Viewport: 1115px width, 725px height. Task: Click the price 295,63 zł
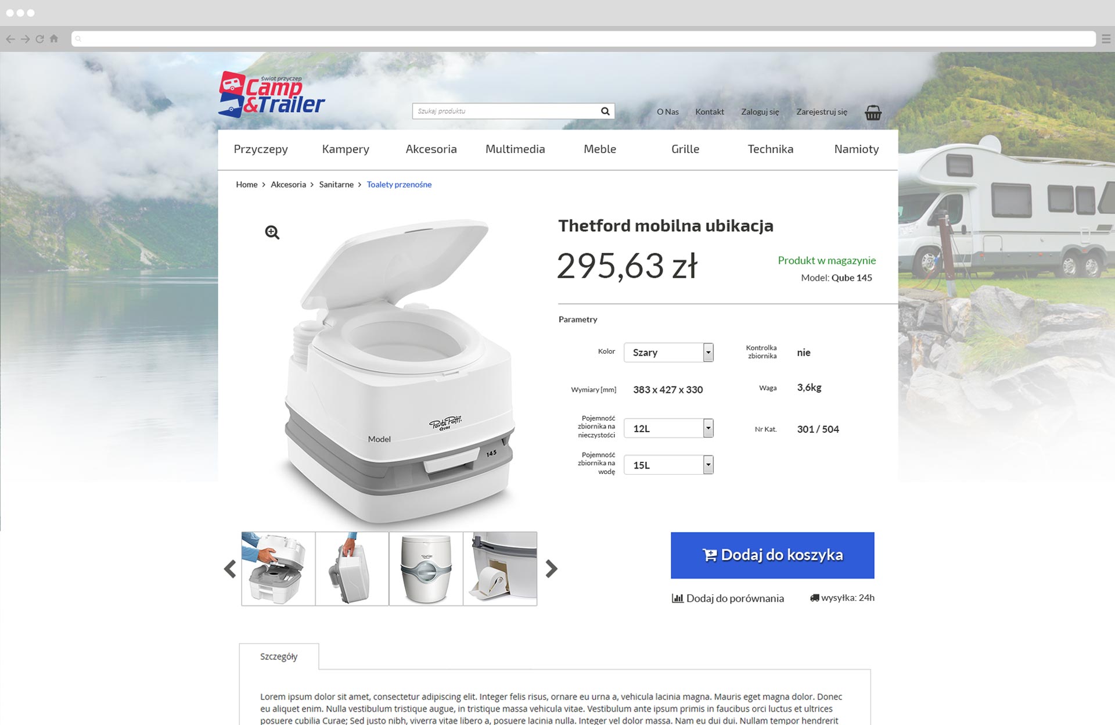(627, 266)
